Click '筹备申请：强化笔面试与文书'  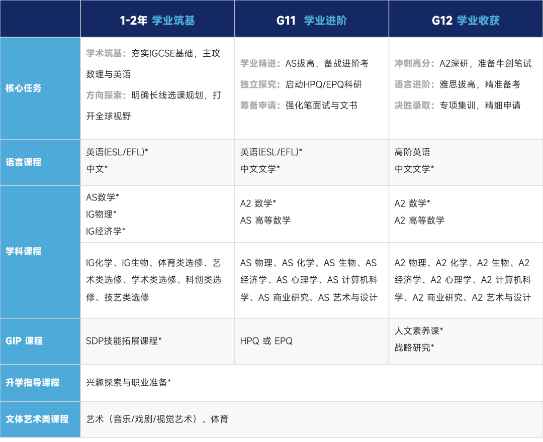299,105
